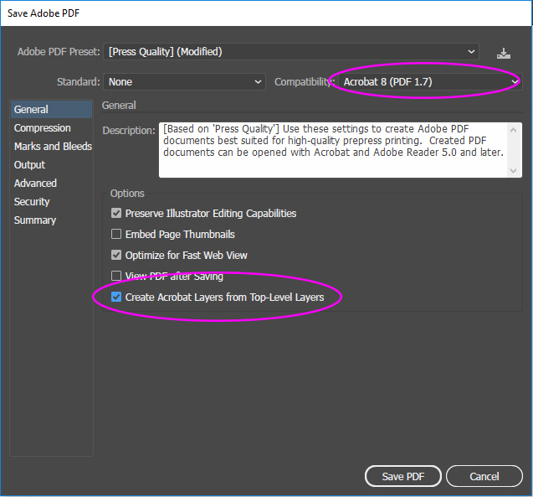Switch to the Security section
533x497 pixels.
(32, 201)
